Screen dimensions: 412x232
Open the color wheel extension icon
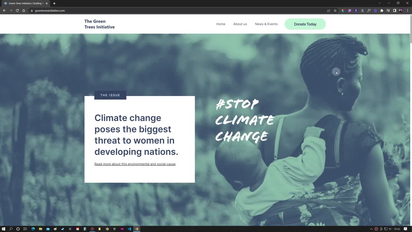tap(343, 11)
